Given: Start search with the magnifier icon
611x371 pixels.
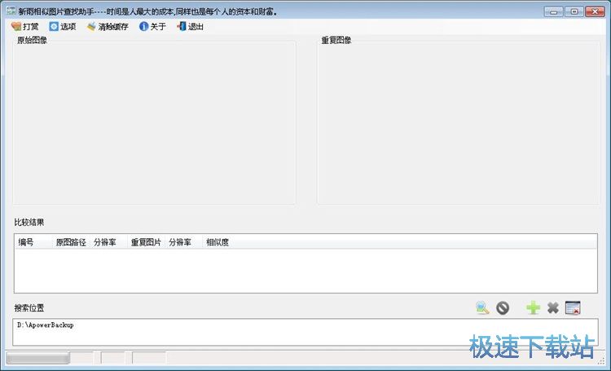Looking at the screenshot, I should [x=482, y=307].
